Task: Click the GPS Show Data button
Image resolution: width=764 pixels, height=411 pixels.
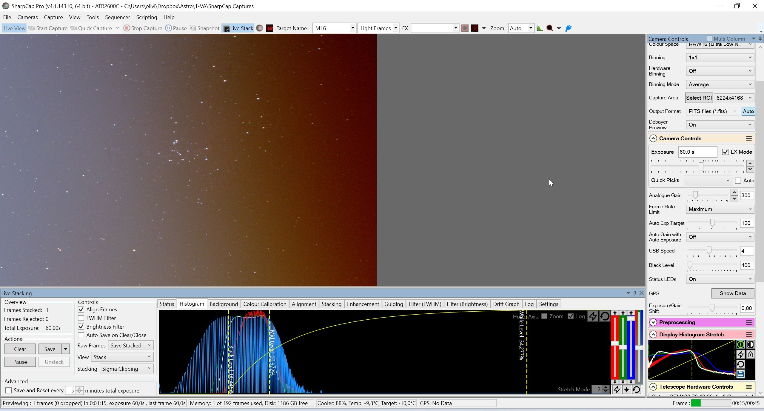Action: click(733, 293)
